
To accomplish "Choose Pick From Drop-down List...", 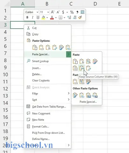I will [x=48, y=133].
